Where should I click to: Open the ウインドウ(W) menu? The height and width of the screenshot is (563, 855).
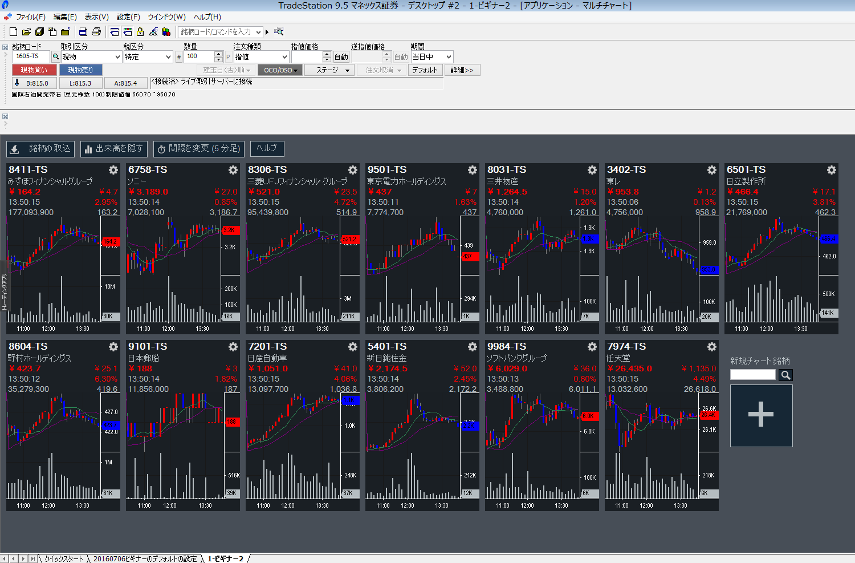click(x=166, y=17)
